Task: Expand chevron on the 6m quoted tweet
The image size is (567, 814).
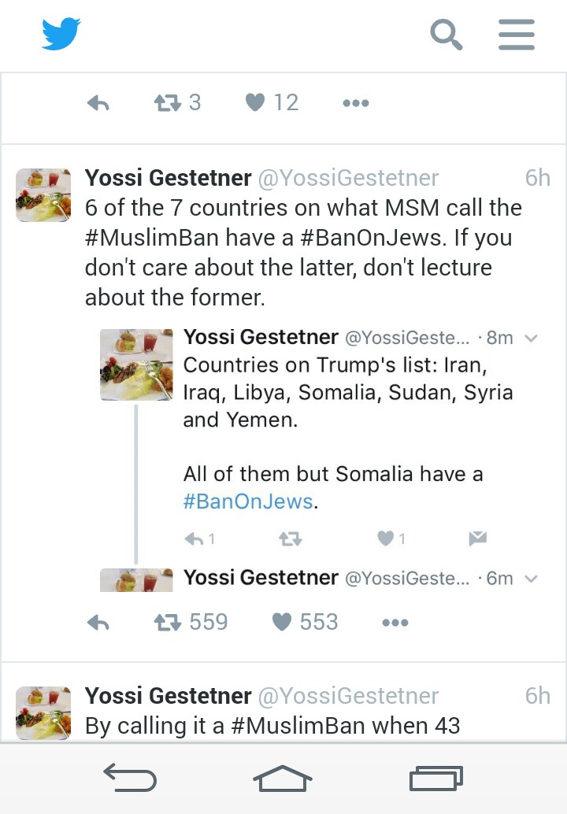Action: (531, 579)
